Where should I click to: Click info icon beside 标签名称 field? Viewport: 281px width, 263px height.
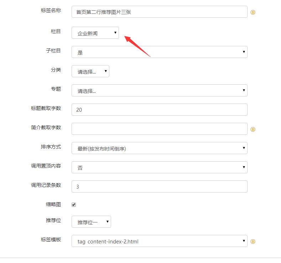coord(253,12)
